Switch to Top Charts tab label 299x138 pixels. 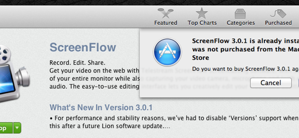(202, 23)
